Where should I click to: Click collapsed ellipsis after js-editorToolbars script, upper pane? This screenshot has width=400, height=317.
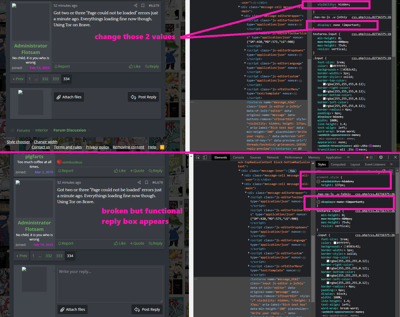[x=300, y=25]
